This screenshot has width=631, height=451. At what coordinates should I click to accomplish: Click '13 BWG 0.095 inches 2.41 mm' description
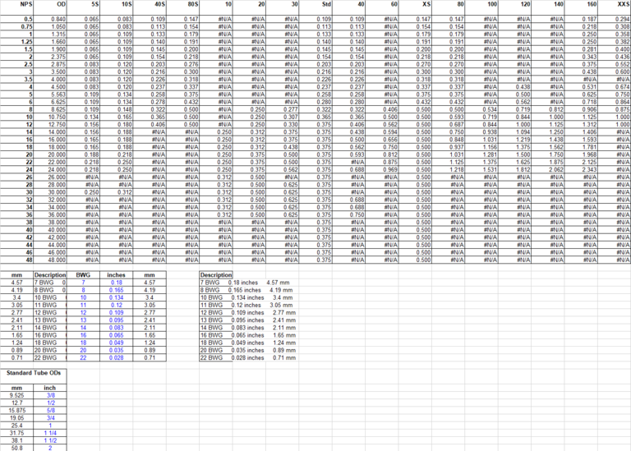pos(248,320)
